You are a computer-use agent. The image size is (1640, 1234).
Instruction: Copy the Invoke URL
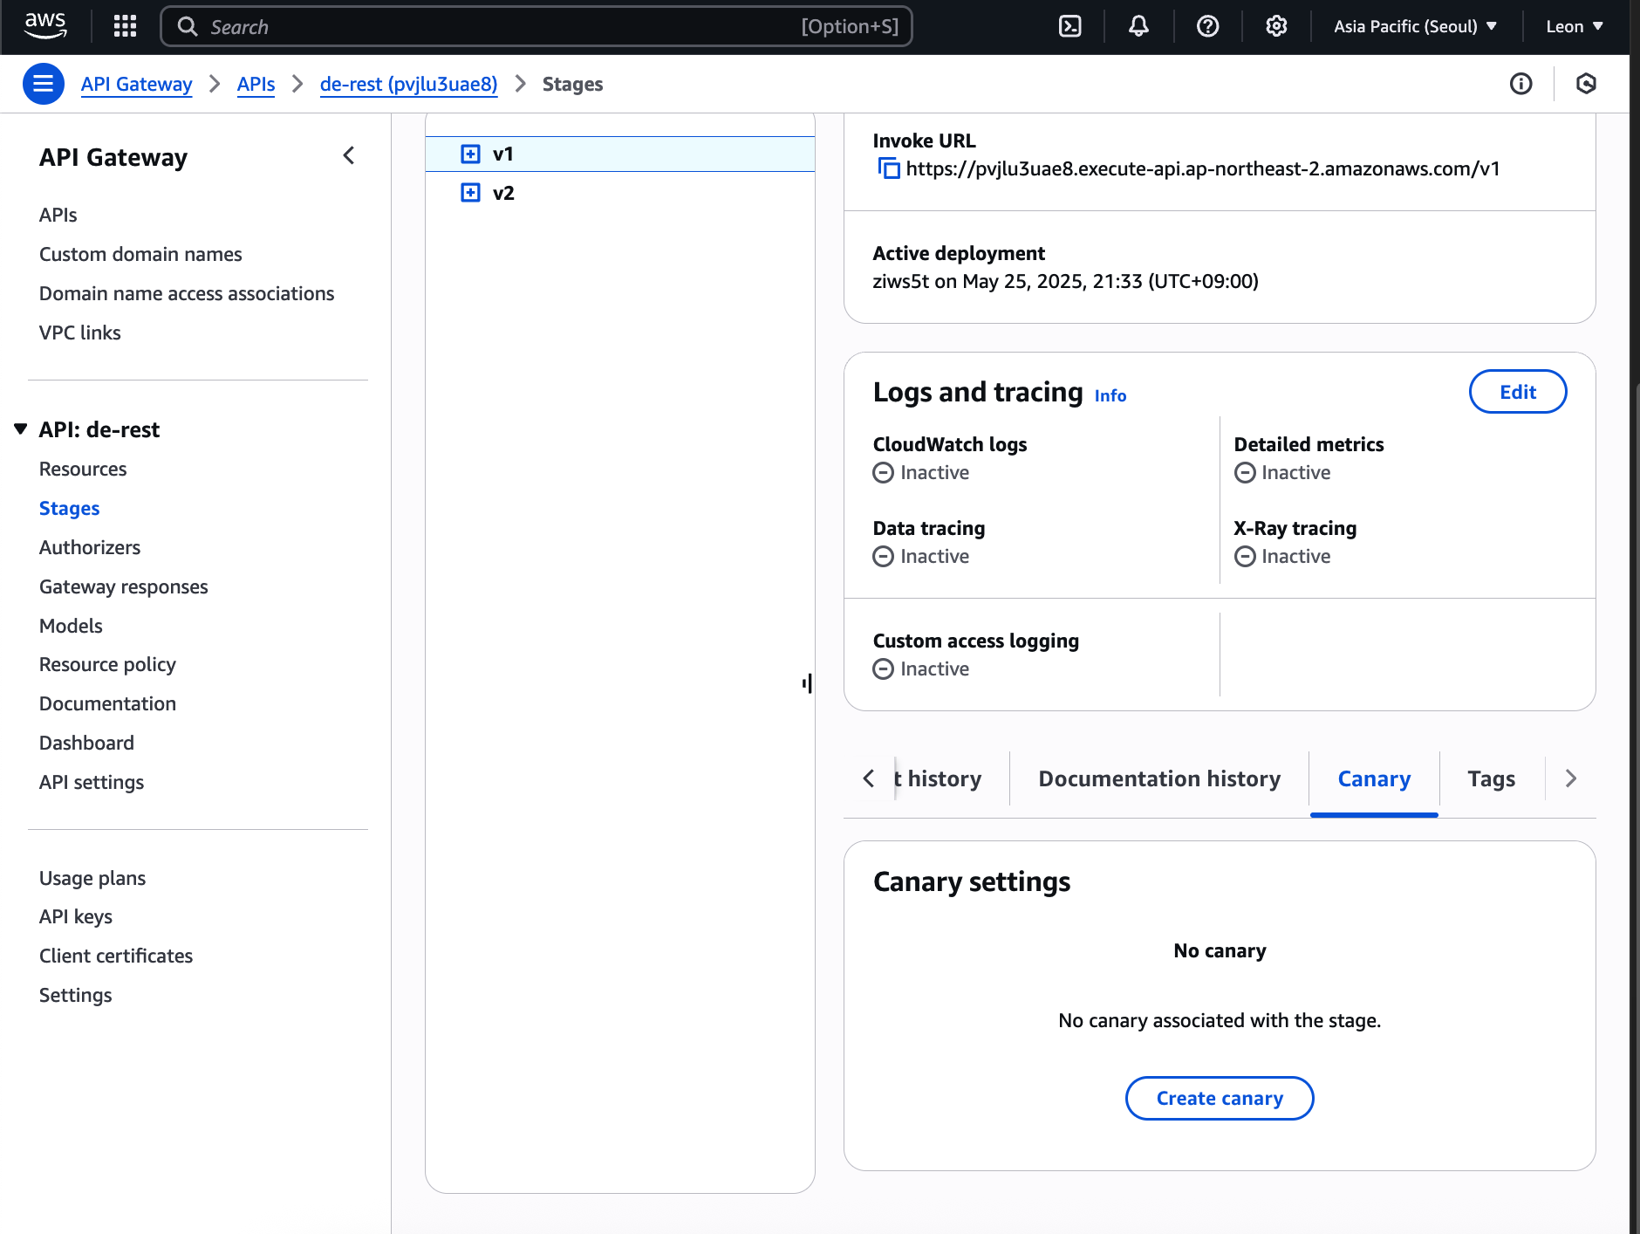(x=888, y=168)
